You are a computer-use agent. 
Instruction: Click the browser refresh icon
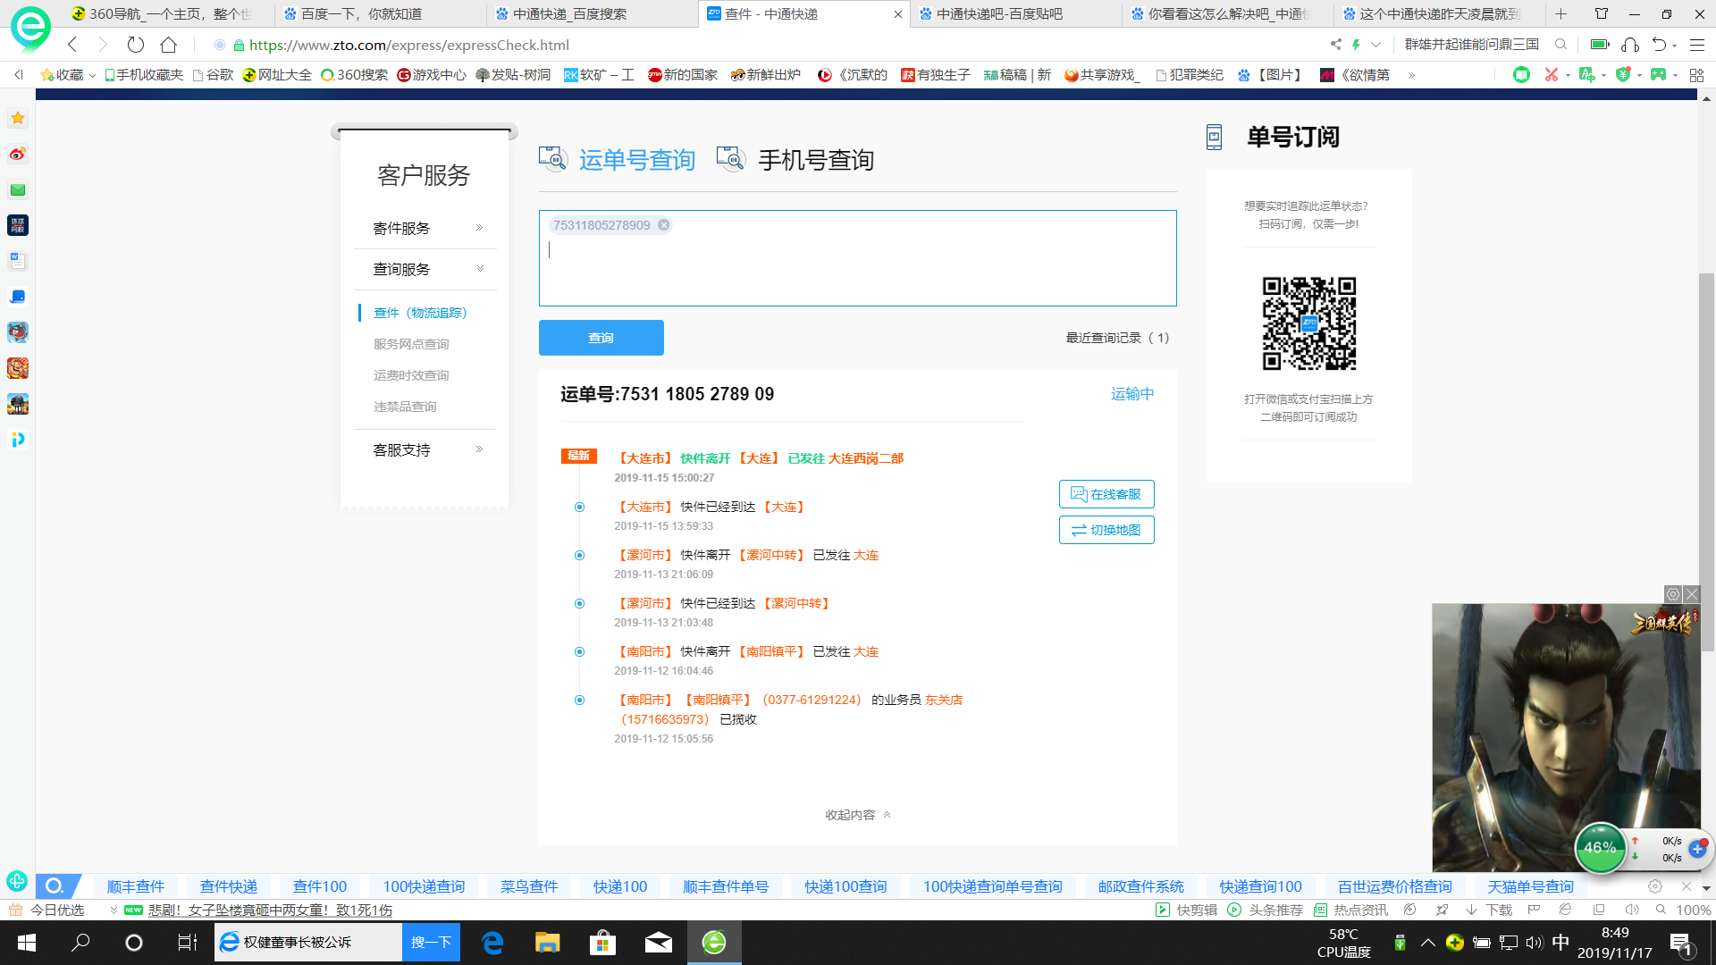(x=135, y=45)
